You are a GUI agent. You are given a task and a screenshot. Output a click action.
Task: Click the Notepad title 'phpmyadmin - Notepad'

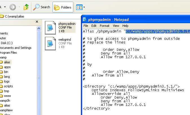[109, 19]
